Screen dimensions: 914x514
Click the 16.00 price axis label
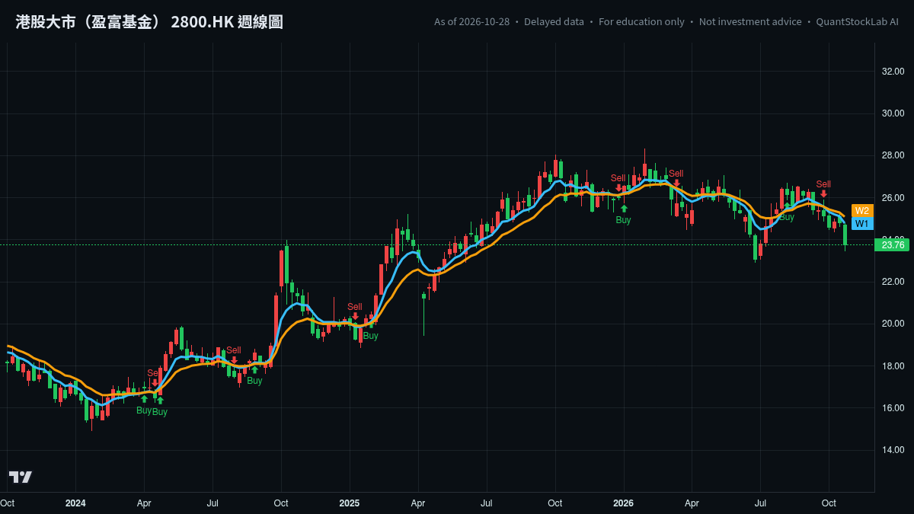(x=893, y=408)
